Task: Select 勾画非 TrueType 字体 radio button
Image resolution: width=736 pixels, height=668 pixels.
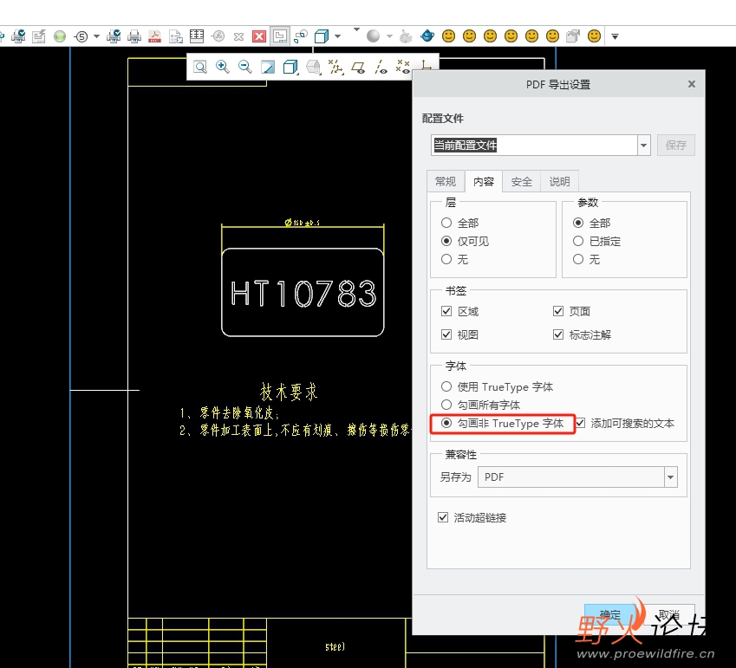Action: click(446, 423)
